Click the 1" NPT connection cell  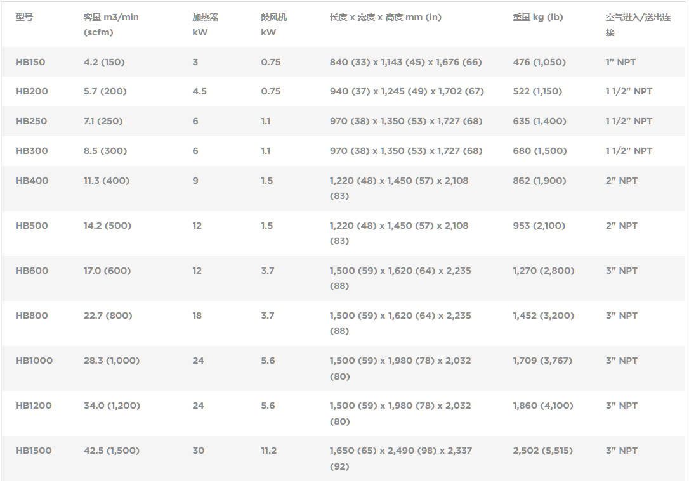[620, 62]
